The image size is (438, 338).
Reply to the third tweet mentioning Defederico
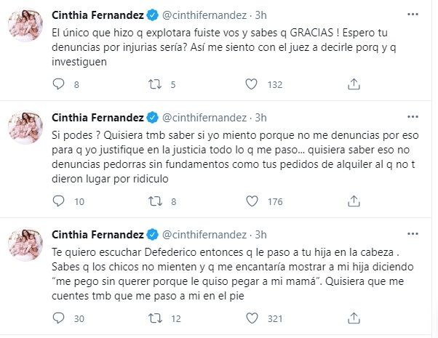[x=58, y=318]
